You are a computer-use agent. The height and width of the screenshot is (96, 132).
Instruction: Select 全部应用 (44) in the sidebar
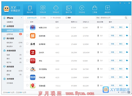click(12, 30)
